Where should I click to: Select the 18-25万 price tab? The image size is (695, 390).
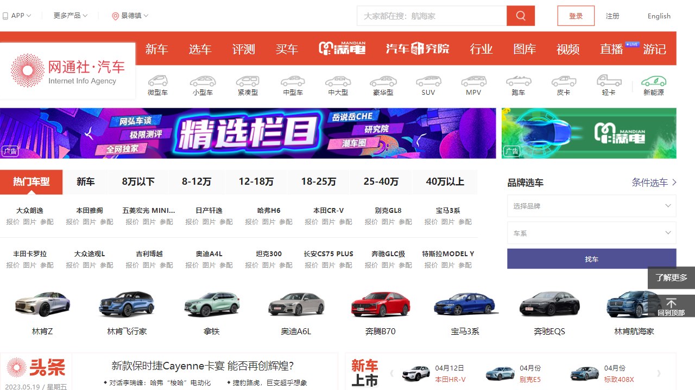click(319, 182)
